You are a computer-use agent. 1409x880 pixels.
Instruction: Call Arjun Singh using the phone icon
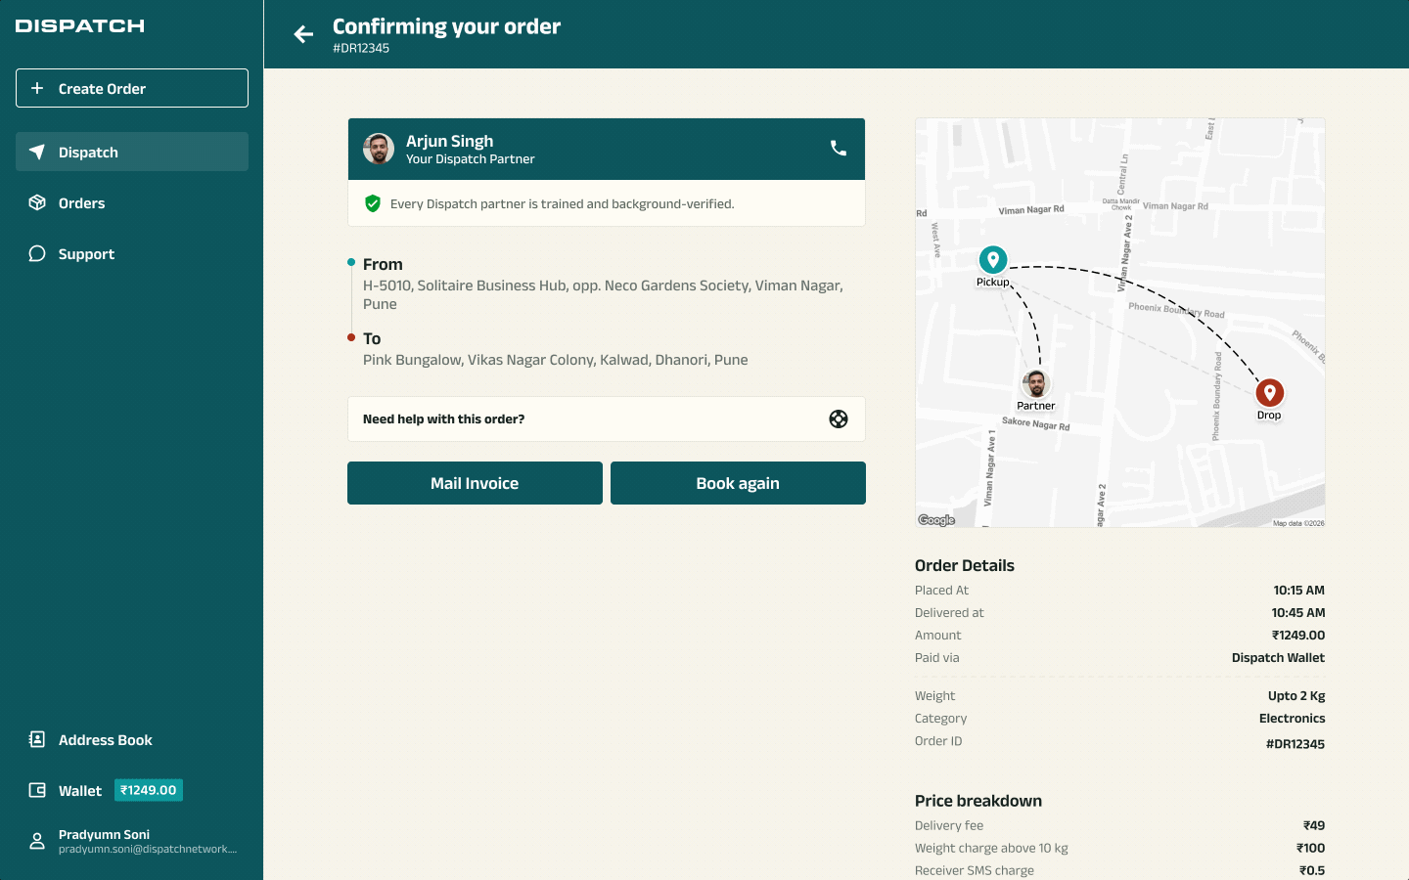coord(839,148)
